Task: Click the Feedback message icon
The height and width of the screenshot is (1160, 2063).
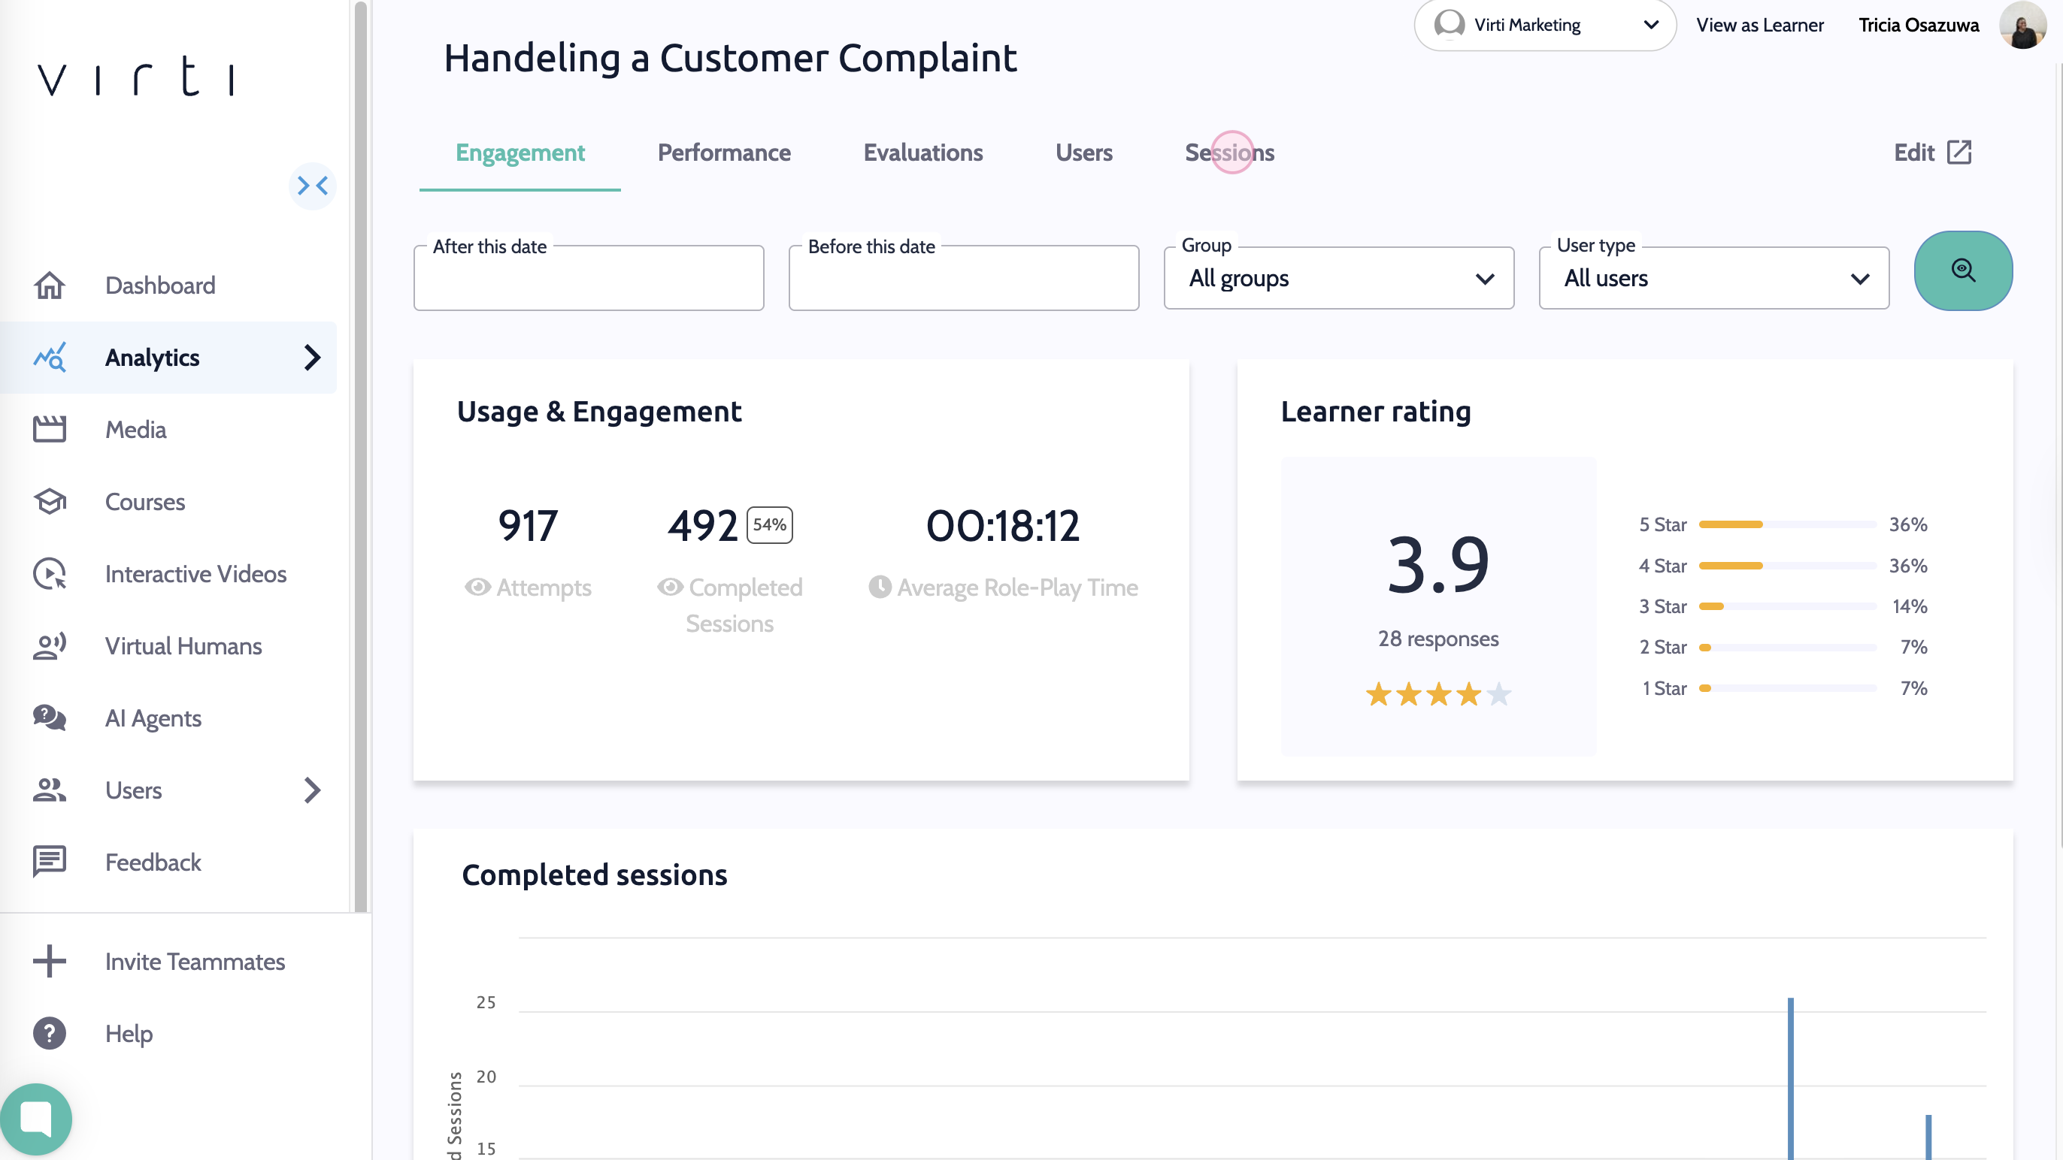Action: click(49, 862)
